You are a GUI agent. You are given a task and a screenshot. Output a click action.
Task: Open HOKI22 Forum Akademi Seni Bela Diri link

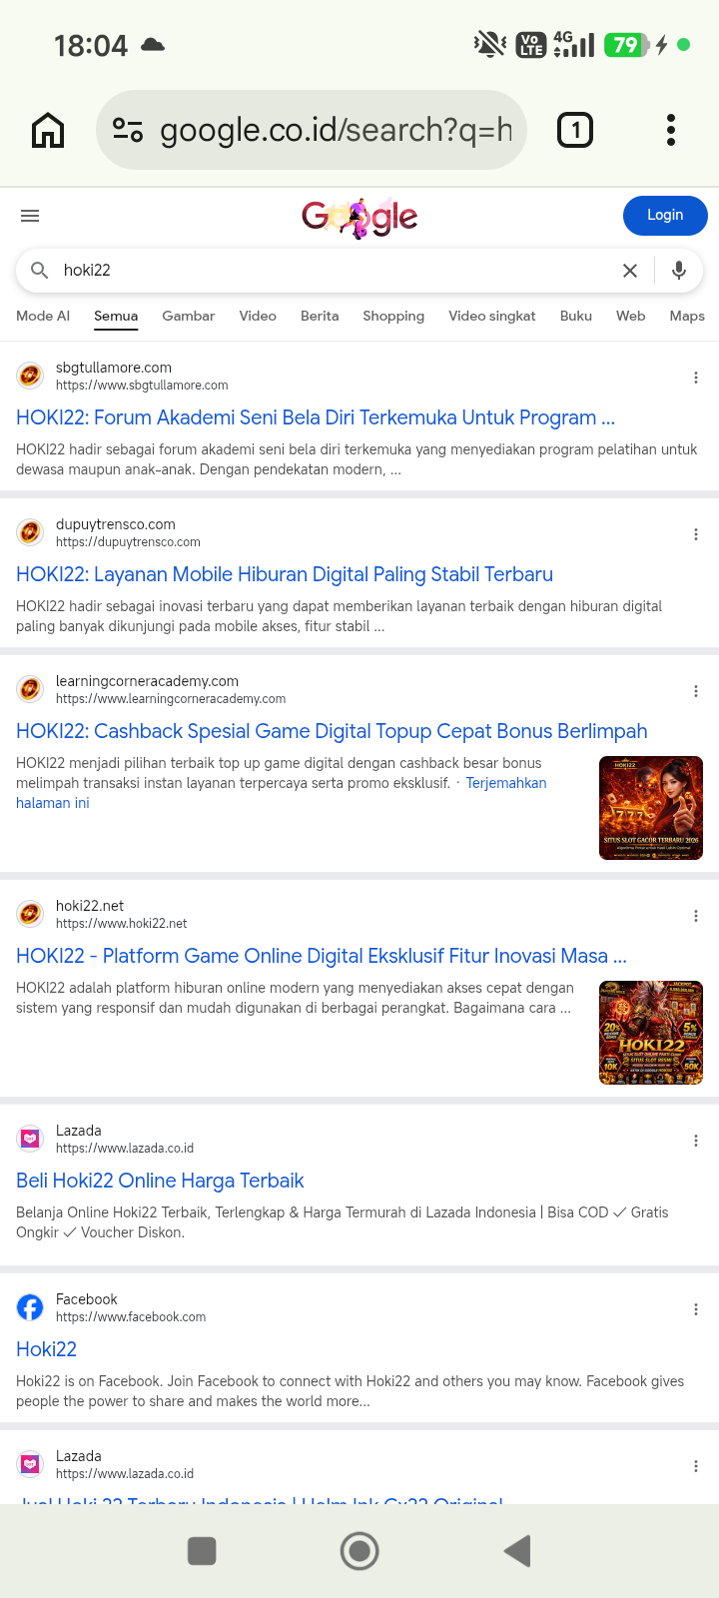316,417
